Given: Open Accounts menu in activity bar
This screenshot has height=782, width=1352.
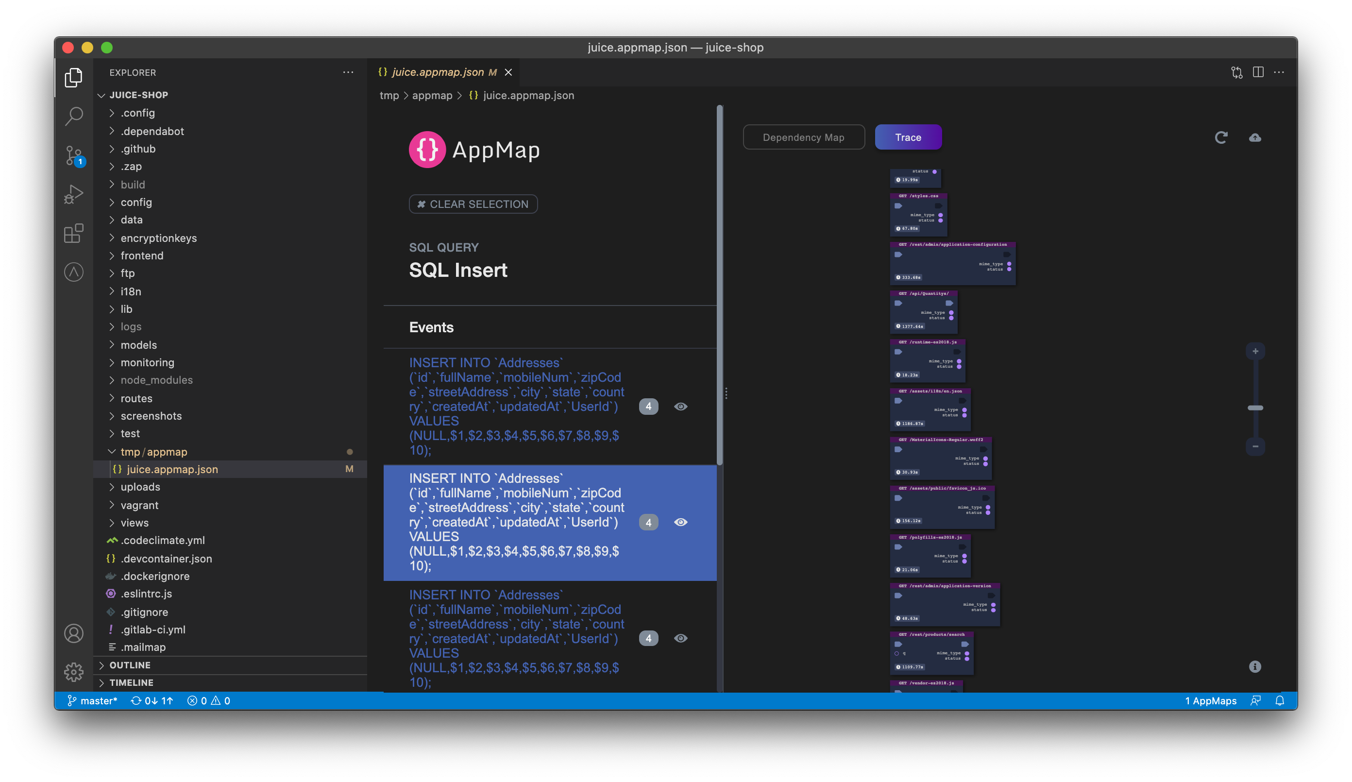Looking at the screenshot, I should pos(73,633).
